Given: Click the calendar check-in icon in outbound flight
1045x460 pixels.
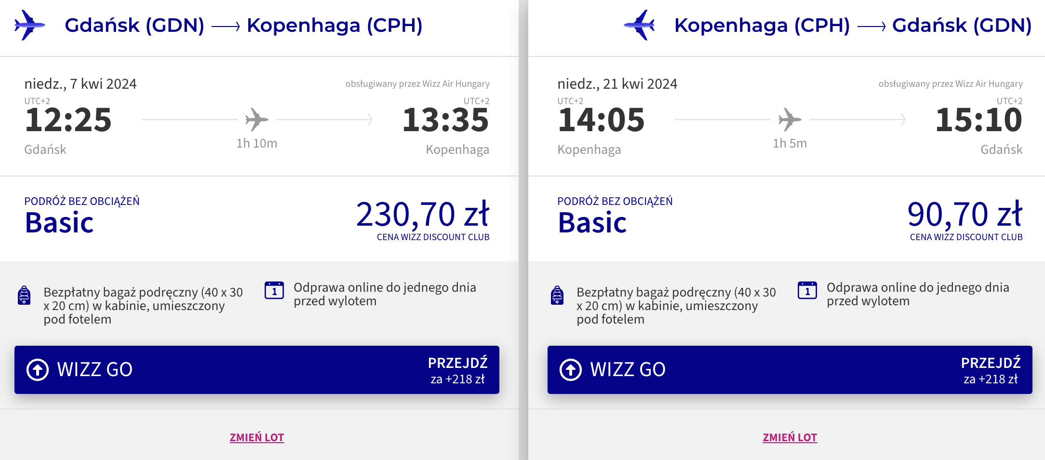Looking at the screenshot, I should (274, 290).
